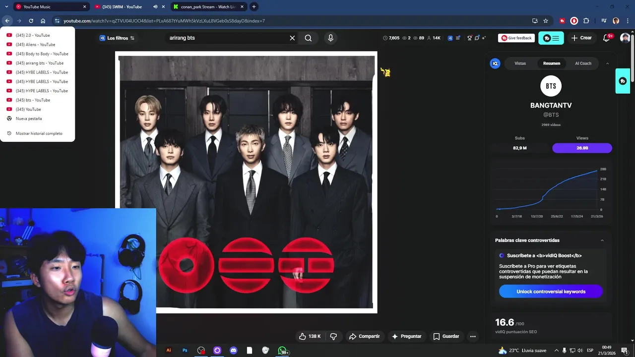Open the media controls music-note icon
The image size is (635, 357).
click(604, 21)
